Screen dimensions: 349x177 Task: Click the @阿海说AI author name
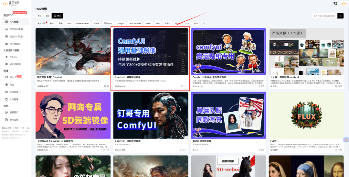[43, 150]
